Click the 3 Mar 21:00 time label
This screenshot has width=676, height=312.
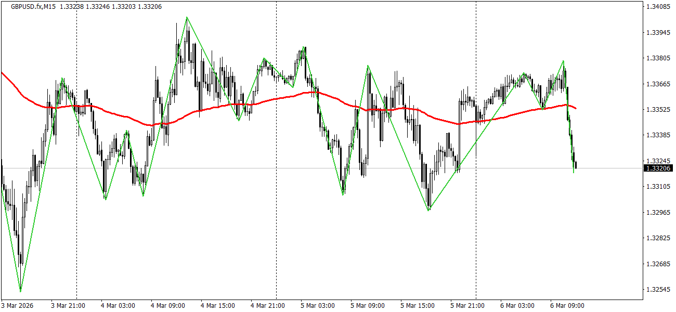(68, 306)
